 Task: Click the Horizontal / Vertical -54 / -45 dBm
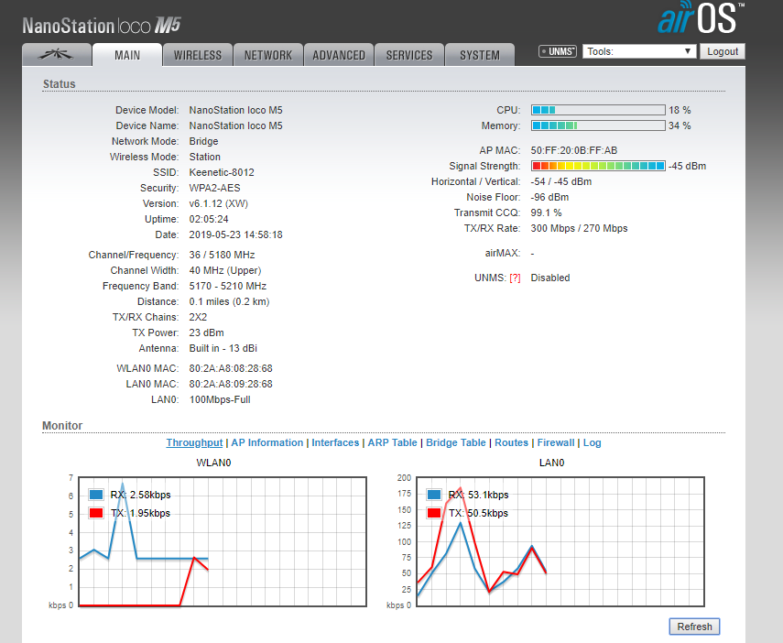pos(561,182)
